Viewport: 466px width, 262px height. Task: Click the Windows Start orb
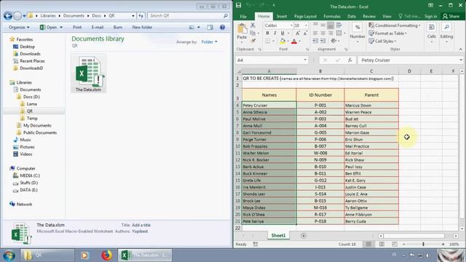point(9,255)
